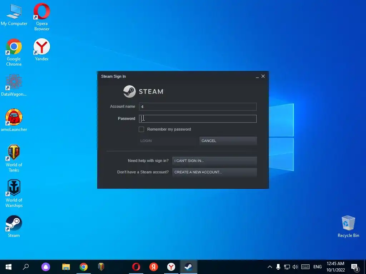Open the network tray icon
366x274 pixels.
287,267
